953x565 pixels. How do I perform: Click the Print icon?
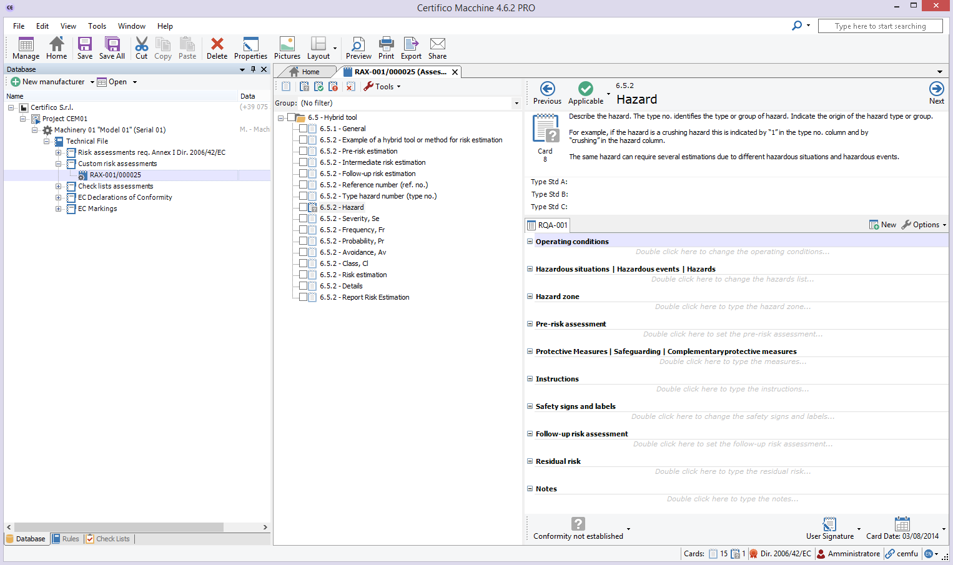click(x=387, y=44)
